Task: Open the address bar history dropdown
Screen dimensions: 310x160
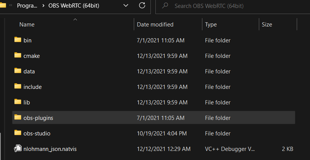Action: point(126,6)
